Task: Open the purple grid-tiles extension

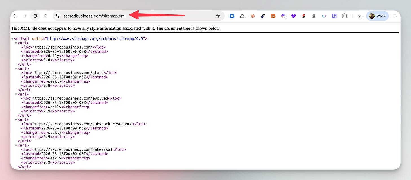Action: [334, 16]
